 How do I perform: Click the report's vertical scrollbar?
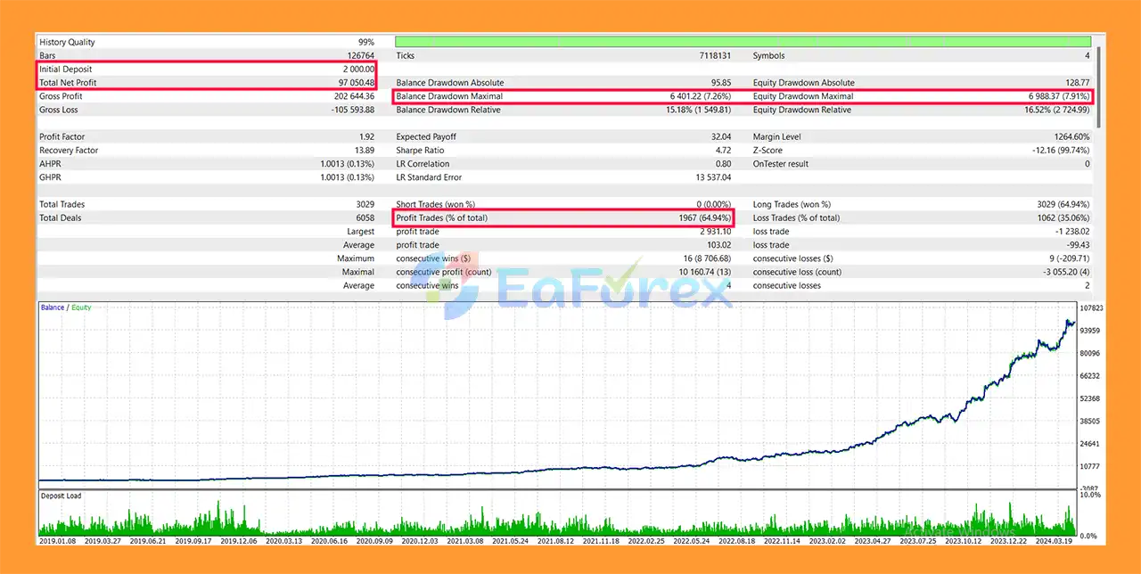tap(1099, 87)
